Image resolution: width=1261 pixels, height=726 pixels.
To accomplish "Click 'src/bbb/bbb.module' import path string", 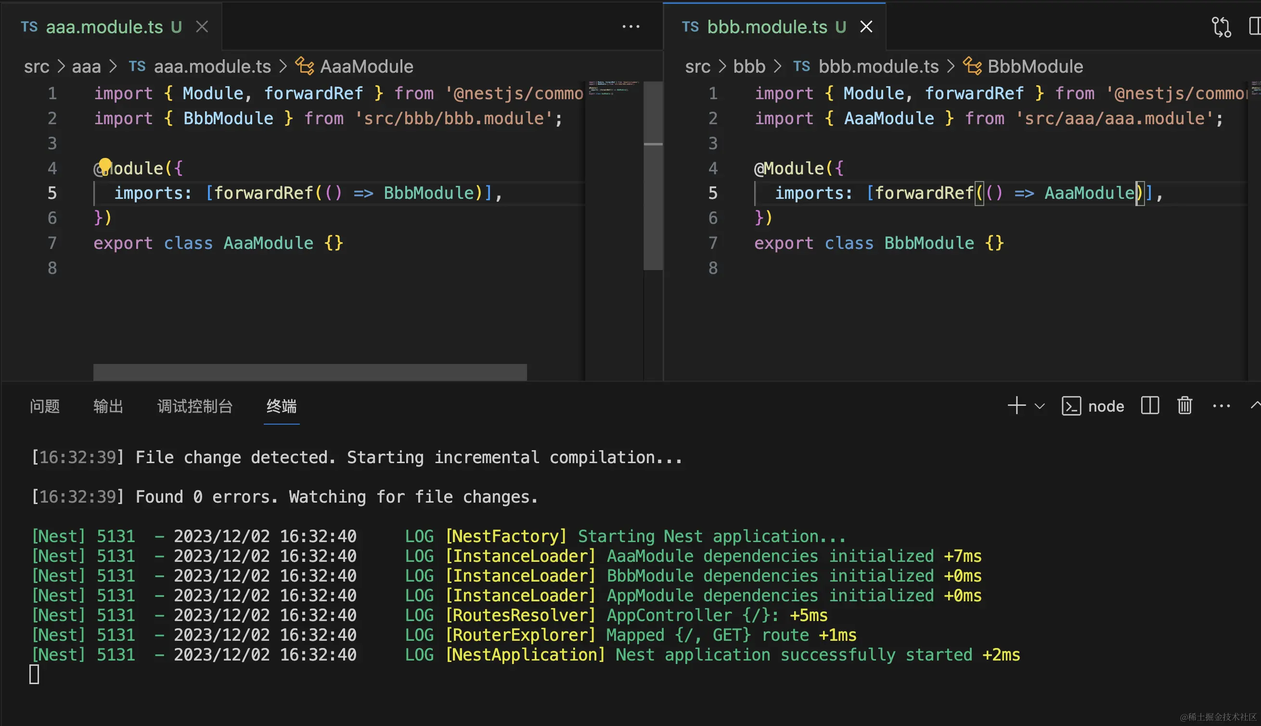I will (453, 118).
